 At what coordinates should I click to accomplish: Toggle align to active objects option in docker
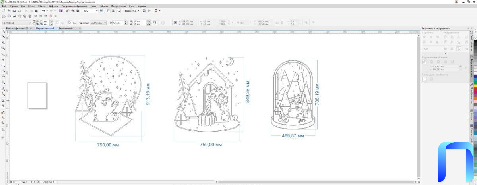[424, 62]
